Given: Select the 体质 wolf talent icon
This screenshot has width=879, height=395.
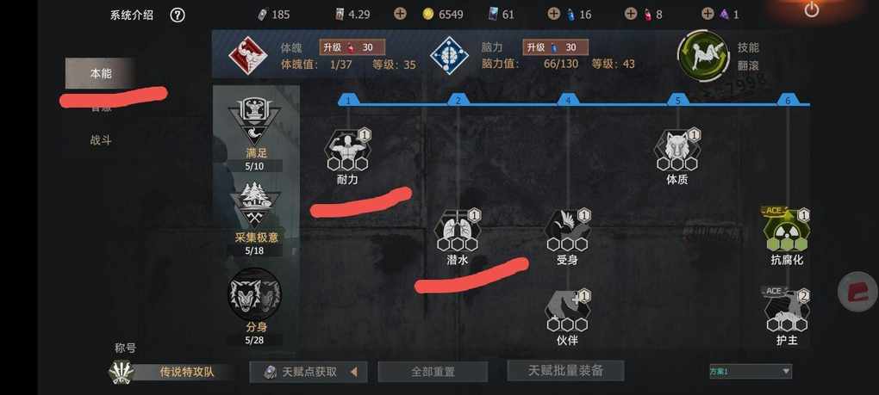Looking at the screenshot, I should coord(677,150).
